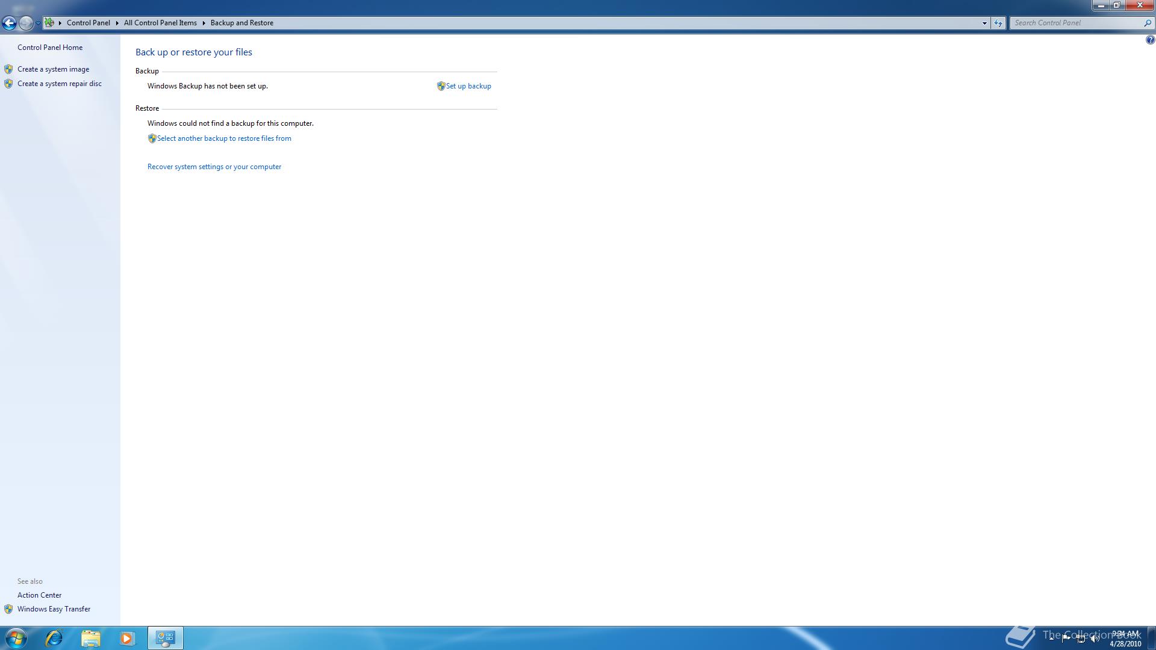Show hidden tray icons arrow
Viewport: 1156px width, 650px height.
(1051, 638)
